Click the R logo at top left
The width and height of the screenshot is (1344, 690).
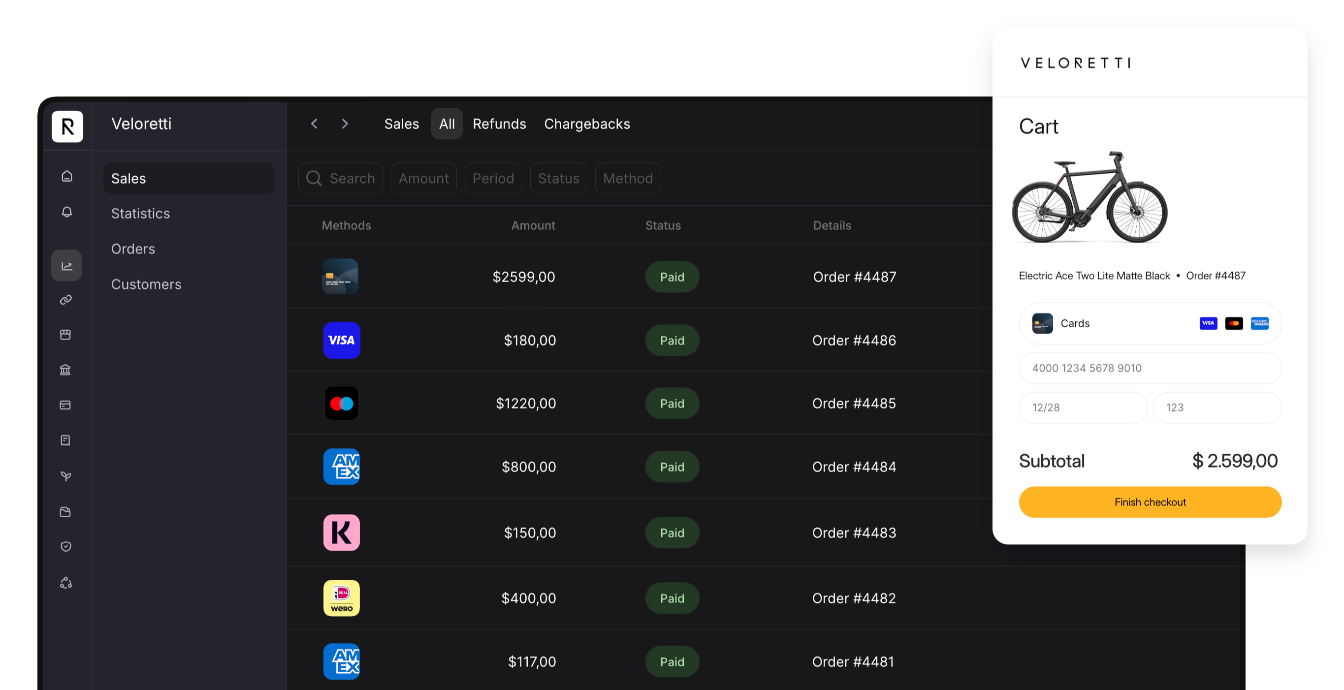(x=67, y=126)
